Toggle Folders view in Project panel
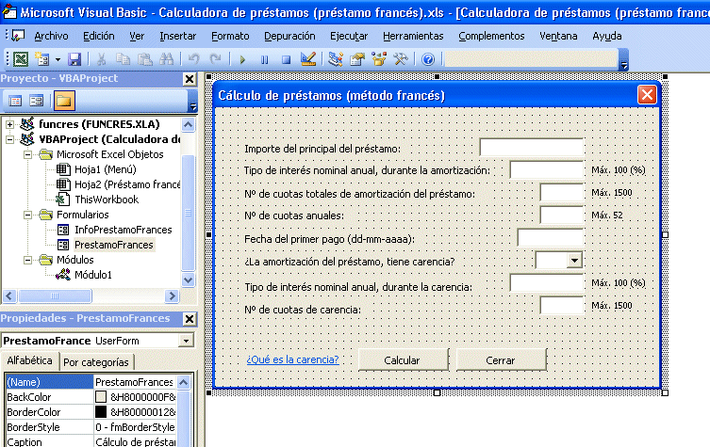Image resolution: width=710 pixels, height=447 pixels. [x=64, y=101]
